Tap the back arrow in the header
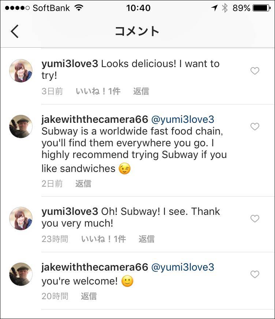 [15, 31]
